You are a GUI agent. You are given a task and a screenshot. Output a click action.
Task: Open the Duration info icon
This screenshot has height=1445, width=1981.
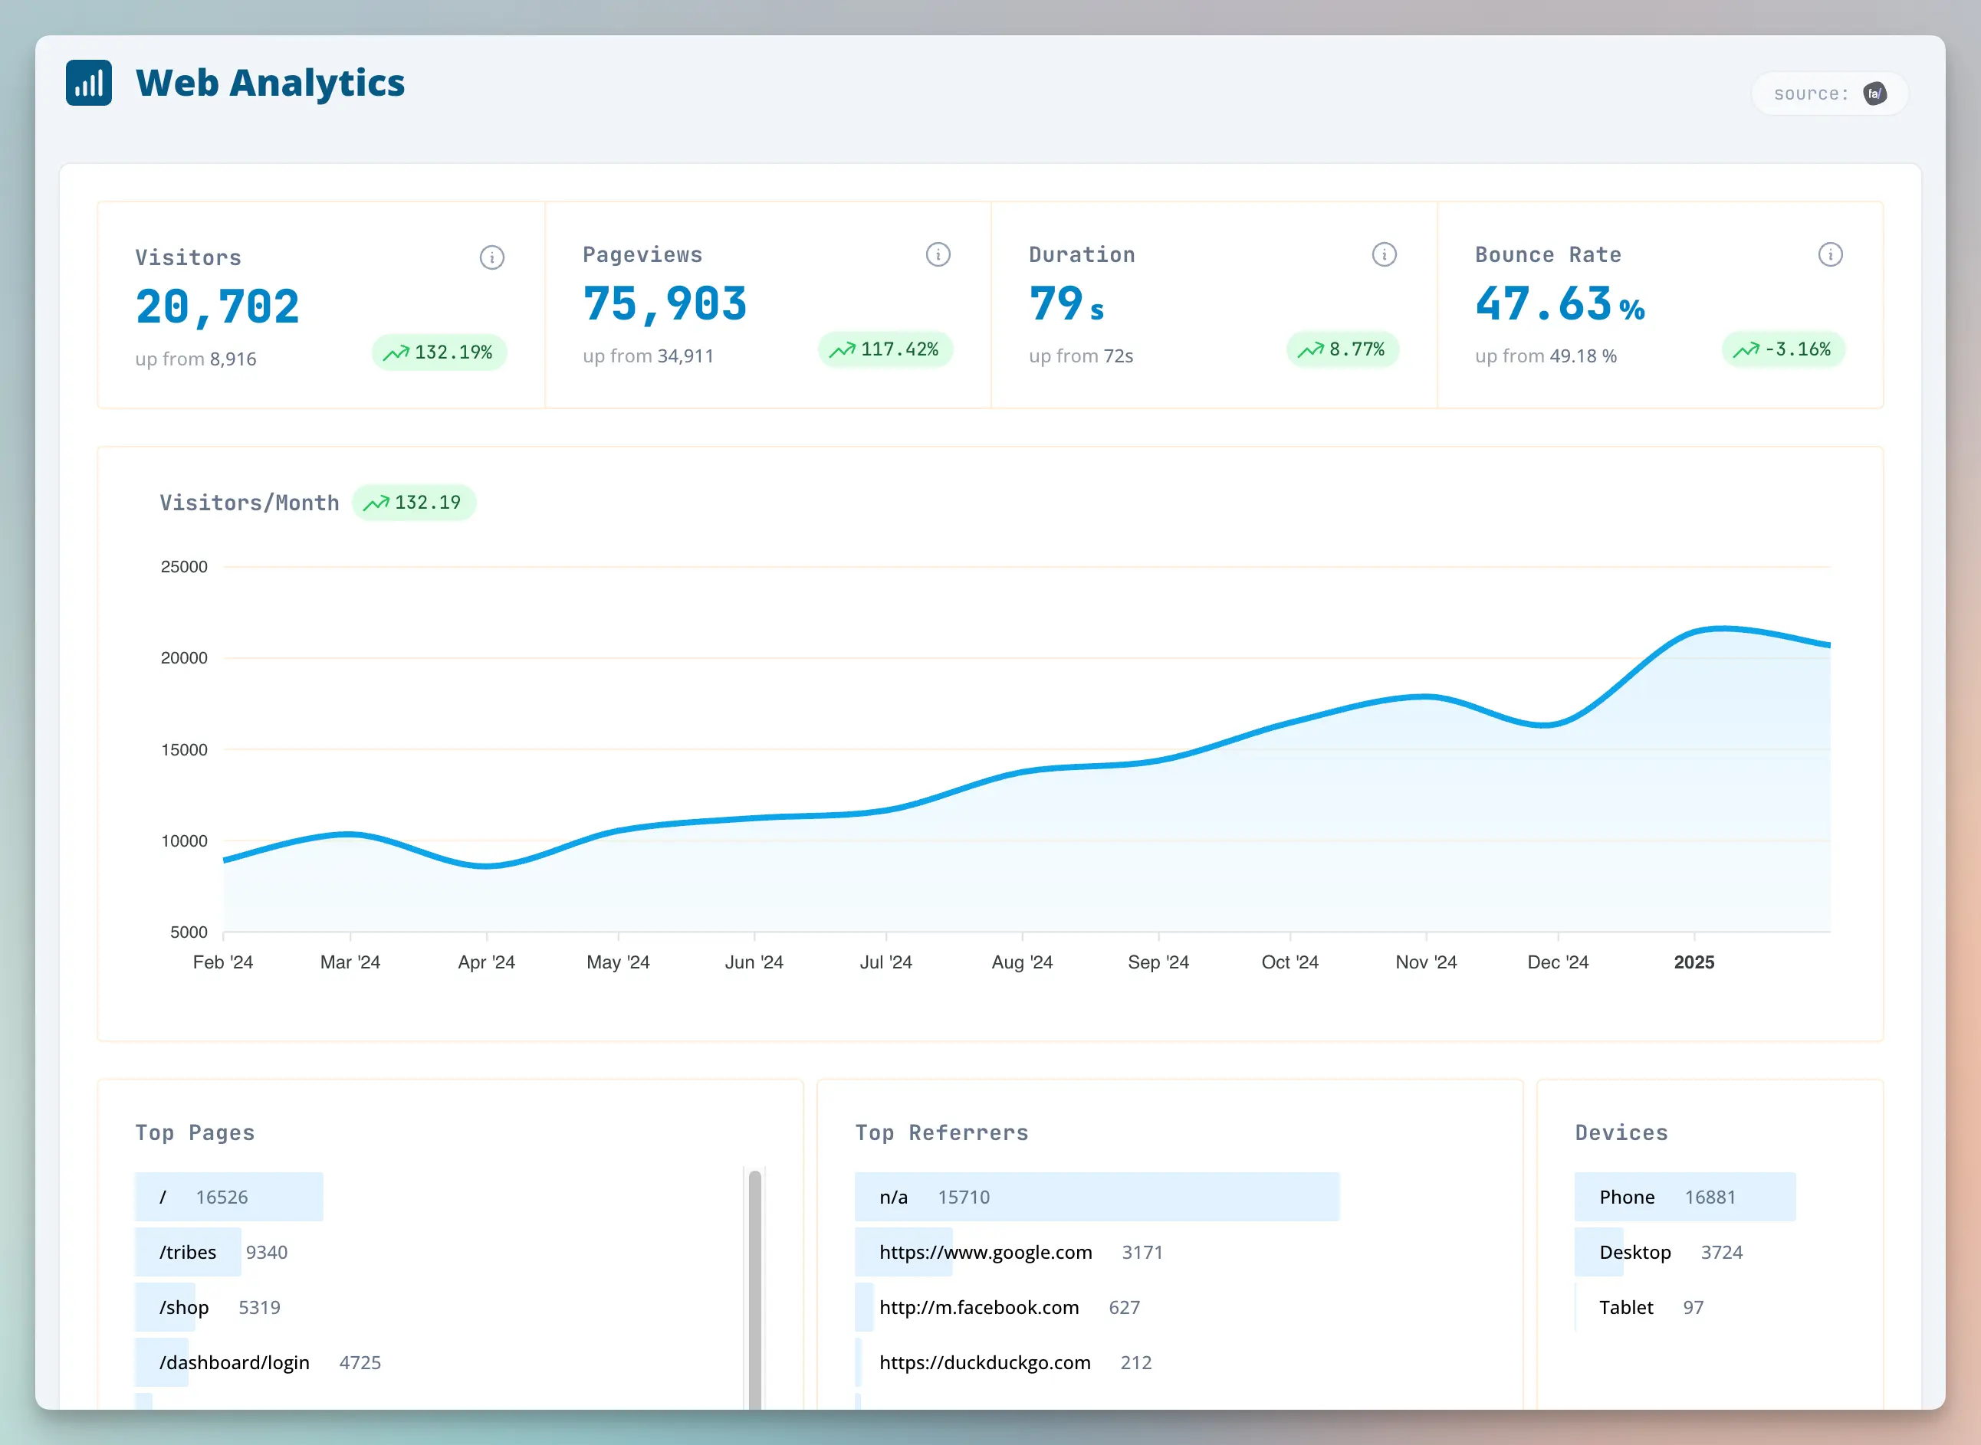(x=1385, y=254)
